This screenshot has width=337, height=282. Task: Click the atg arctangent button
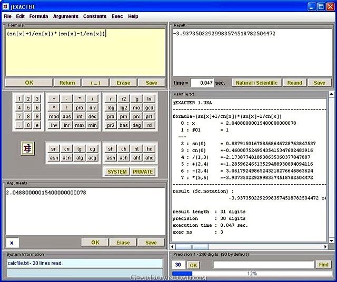click(80, 158)
